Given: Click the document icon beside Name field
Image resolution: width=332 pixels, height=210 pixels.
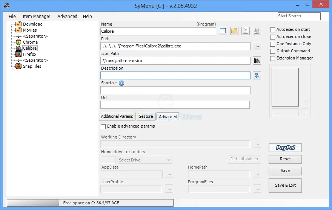Looking at the screenshot, I should click(x=245, y=31).
